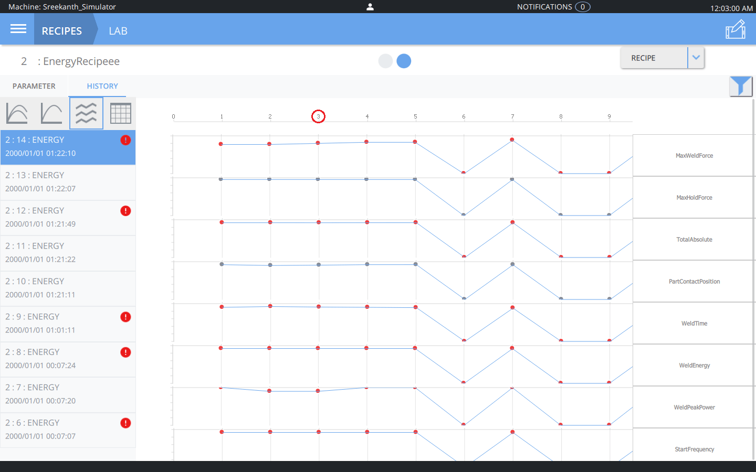This screenshot has height=472, width=756.
Task: Expand the RECIPE dropdown
Action: [x=696, y=58]
